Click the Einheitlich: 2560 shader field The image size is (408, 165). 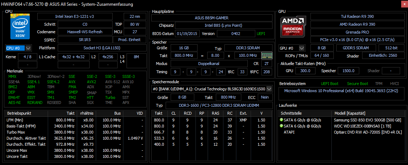tap(383, 56)
